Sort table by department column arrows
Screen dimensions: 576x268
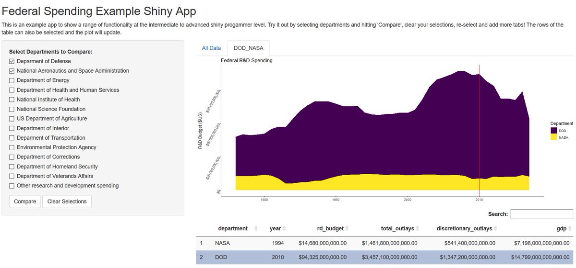pyautogui.click(x=256, y=229)
